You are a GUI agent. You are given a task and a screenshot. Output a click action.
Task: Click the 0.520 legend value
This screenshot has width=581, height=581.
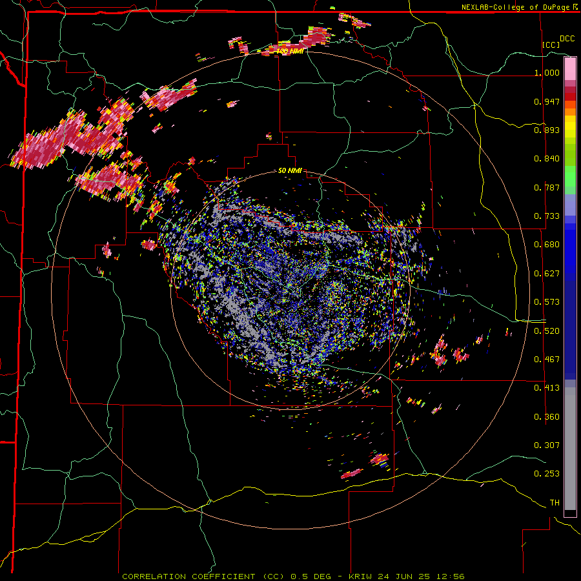547,331
